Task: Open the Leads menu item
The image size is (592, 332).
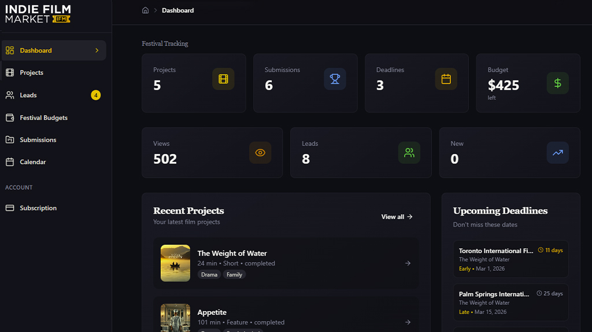Action: [54, 95]
